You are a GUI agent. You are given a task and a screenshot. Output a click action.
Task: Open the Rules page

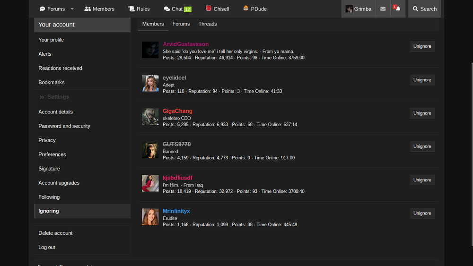[139, 9]
